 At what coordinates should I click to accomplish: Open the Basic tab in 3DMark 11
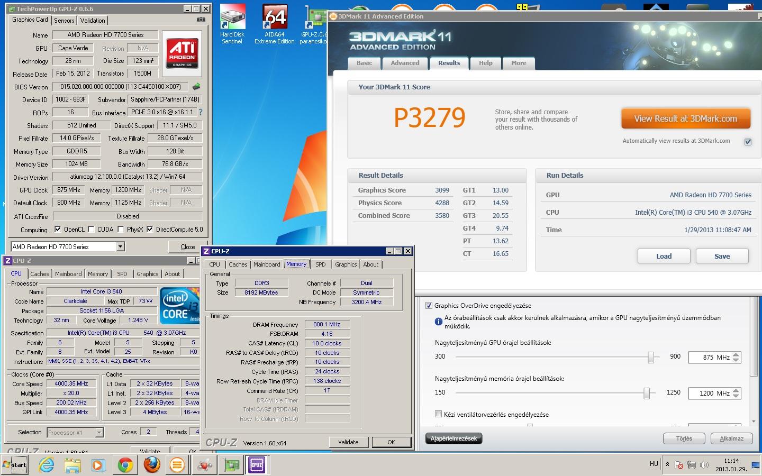[364, 63]
